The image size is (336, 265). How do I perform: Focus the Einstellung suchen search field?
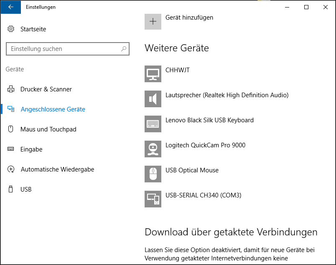click(x=68, y=49)
